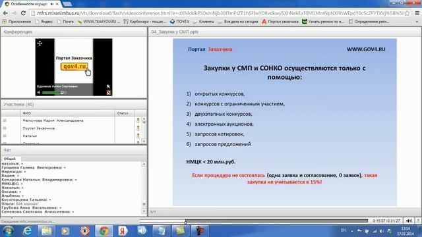Click the user icon for Мелкунова Мария Александровна
Viewport: 422px width, 237px height.
138,120
